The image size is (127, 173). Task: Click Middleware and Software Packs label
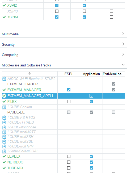click(26, 65)
